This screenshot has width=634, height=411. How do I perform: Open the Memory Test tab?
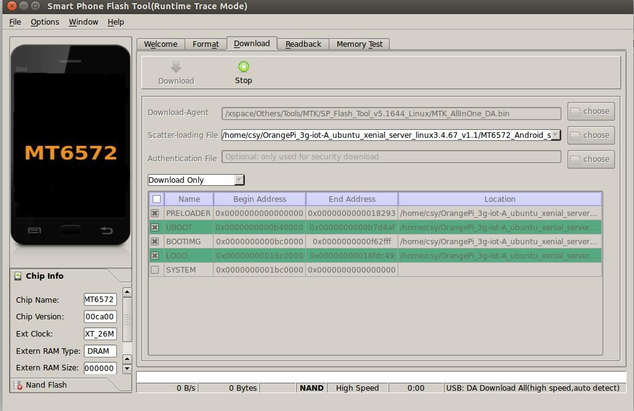(x=359, y=44)
